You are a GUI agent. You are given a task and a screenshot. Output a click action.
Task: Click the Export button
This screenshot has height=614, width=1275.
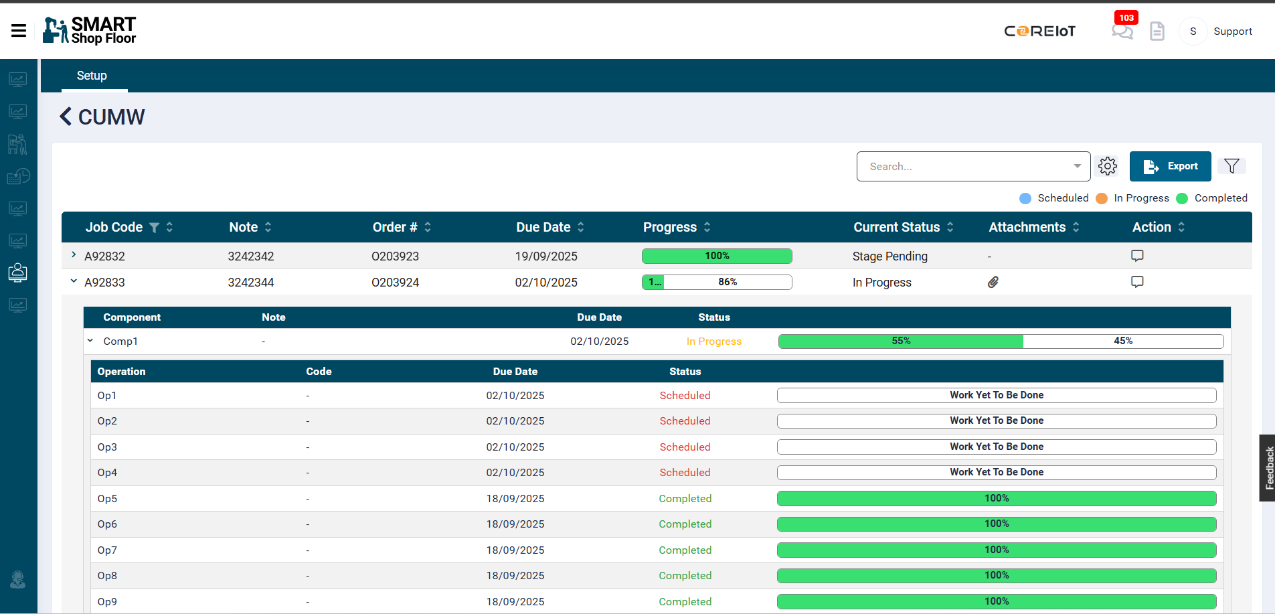(1170, 166)
